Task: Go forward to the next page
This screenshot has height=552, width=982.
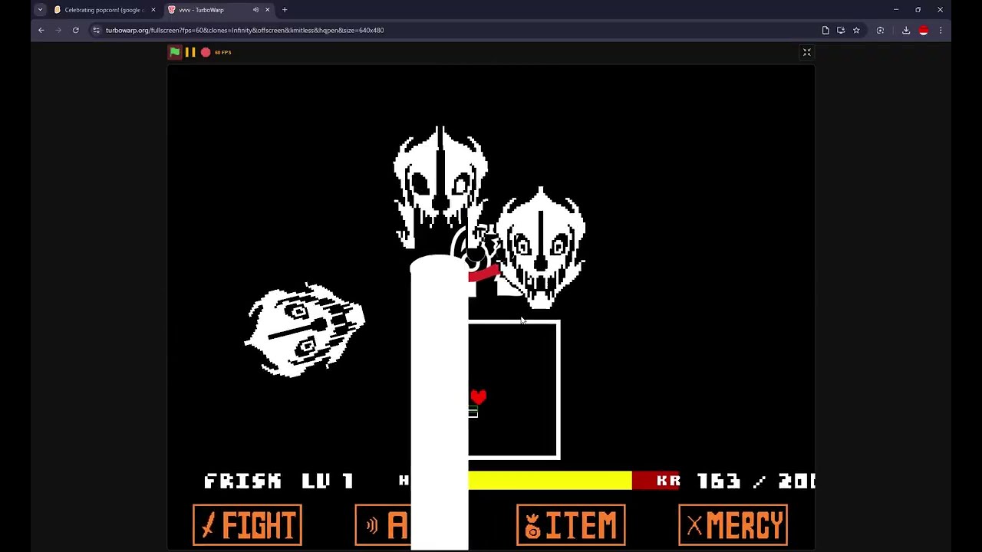Action: point(58,30)
